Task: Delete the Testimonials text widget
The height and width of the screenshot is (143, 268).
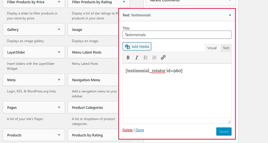Action: [127, 130]
